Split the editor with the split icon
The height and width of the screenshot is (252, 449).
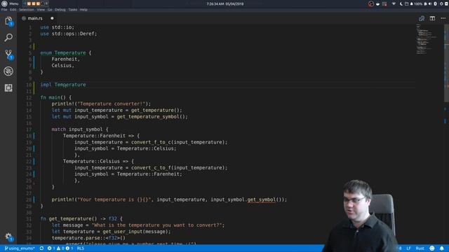point(432,18)
